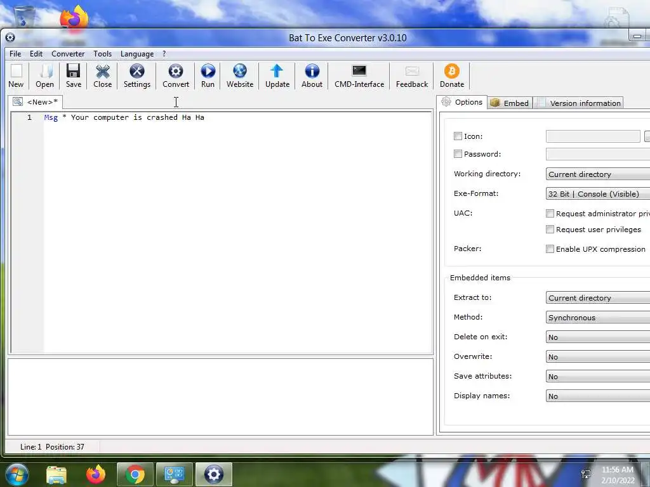Select the <New>* document tab

pyautogui.click(x=36, y=102)
